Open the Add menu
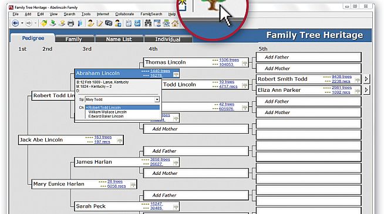Screen dimensions: 384x214 pos(28,14)
